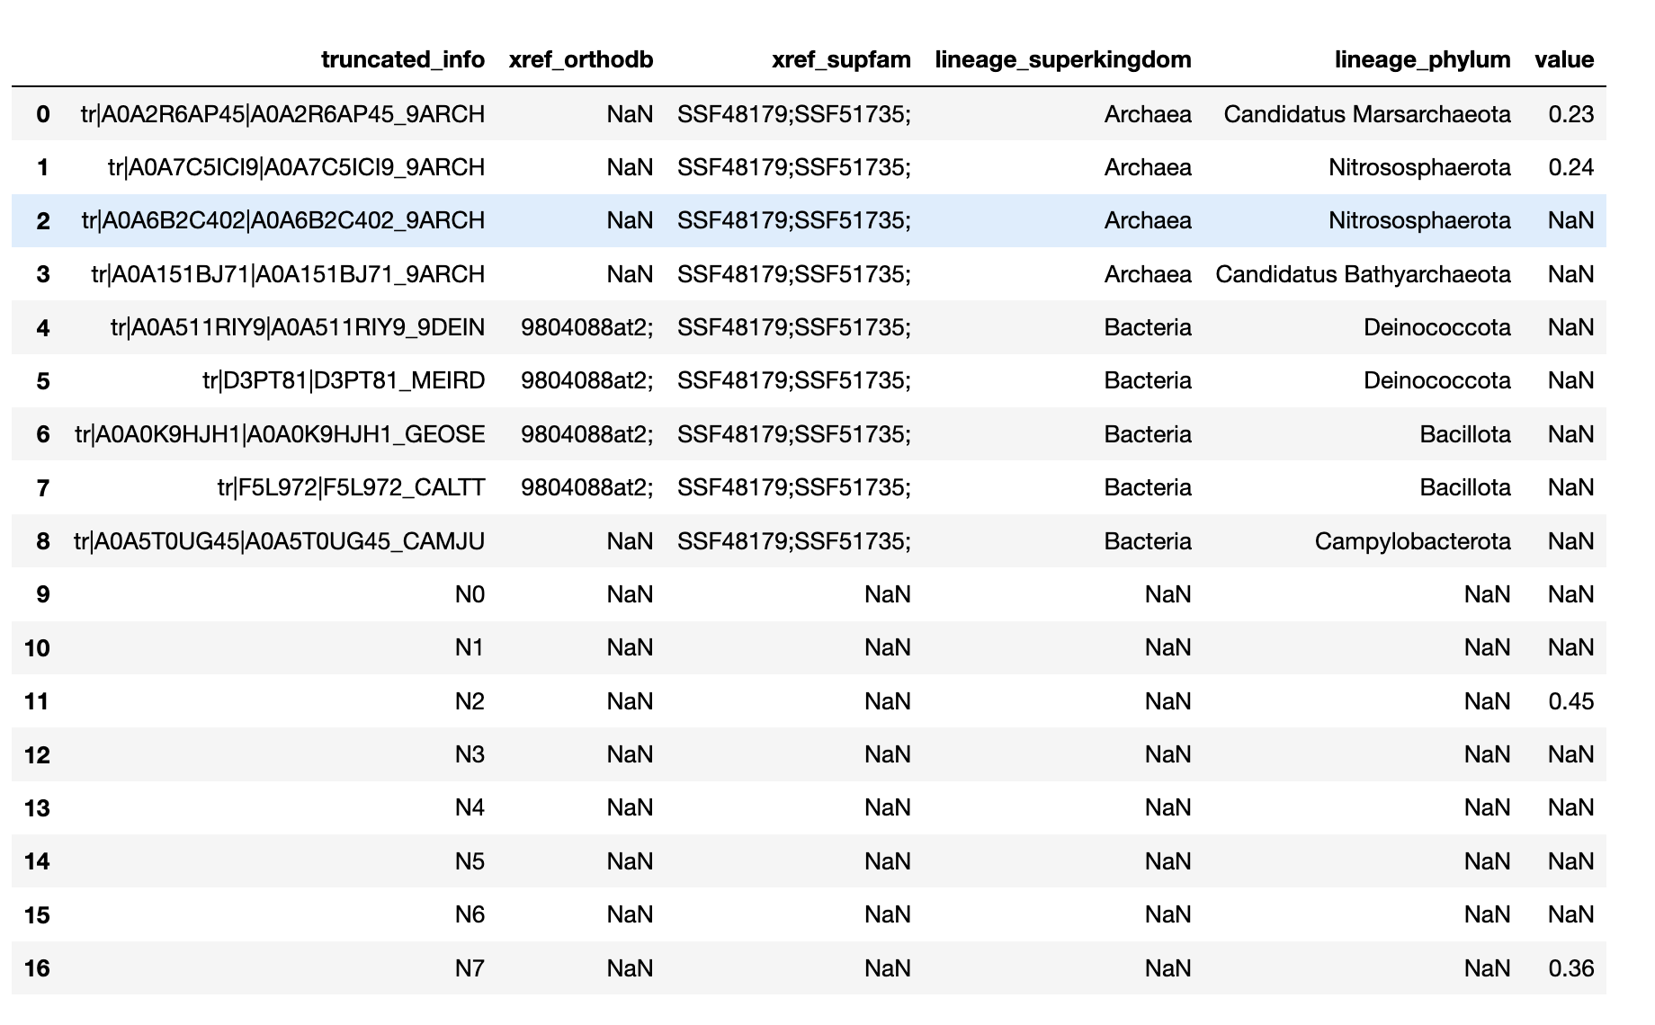
Task: Click Campylobacterota phylum cell
Action: pyautogui.click(x=1412, y=541)
